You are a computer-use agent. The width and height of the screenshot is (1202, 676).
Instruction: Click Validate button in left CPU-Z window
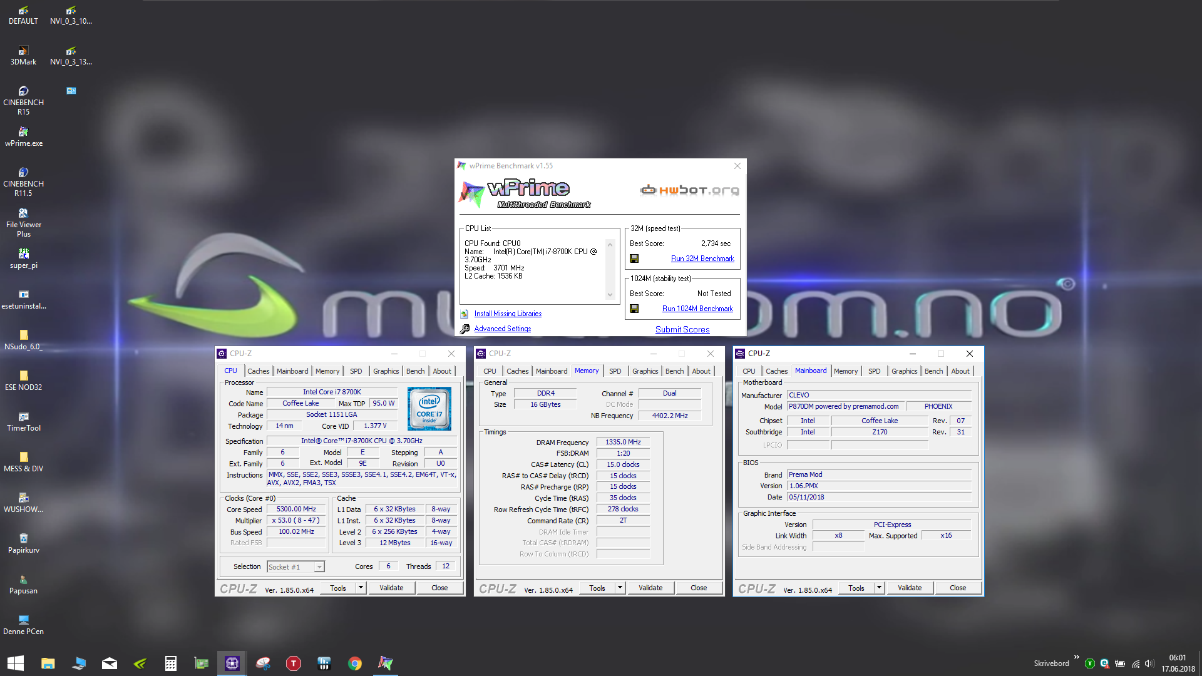[x=391, y=588]
